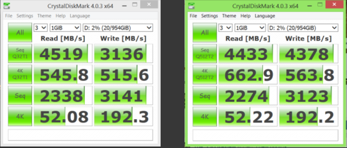The height and width of the screenshot is (148, 347).
Task: Close the left CrystalDiskMark window
Action: pos(149,4)
